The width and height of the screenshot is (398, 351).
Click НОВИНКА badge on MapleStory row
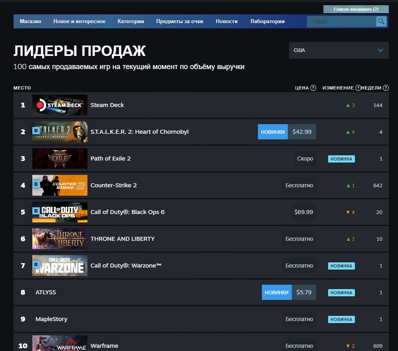pos(341,319)
